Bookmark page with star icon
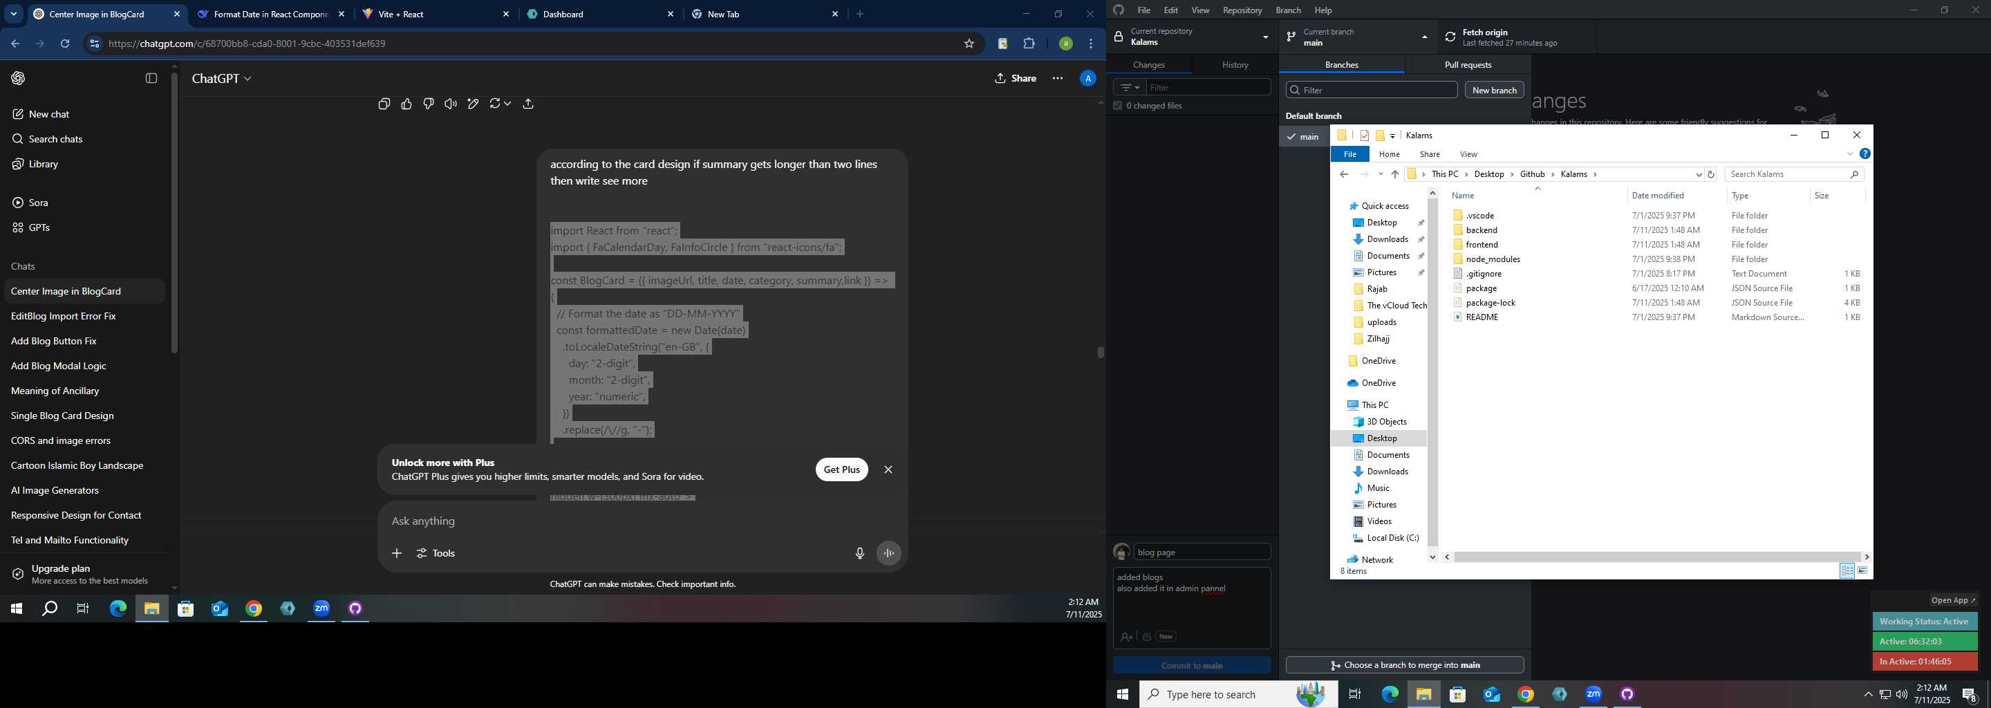Viewport: 1991px width, 708px height. point(969,44)
